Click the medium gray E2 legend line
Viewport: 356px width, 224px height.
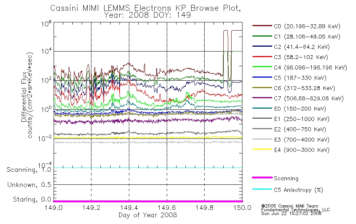tap(262, 129)
